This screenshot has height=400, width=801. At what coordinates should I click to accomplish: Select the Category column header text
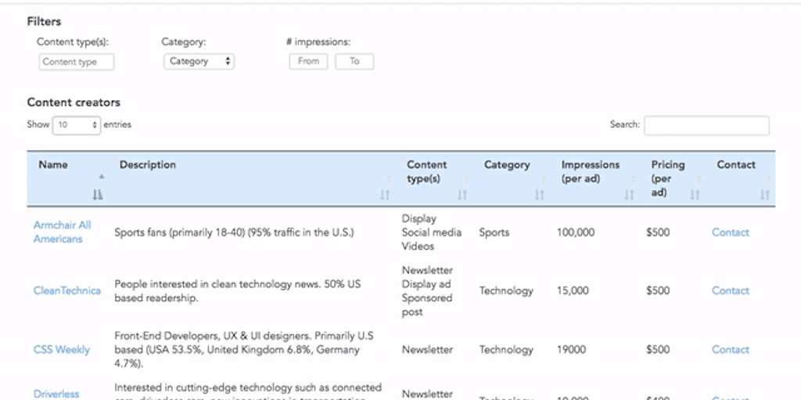pyautogui.click(x=507, y=165)
